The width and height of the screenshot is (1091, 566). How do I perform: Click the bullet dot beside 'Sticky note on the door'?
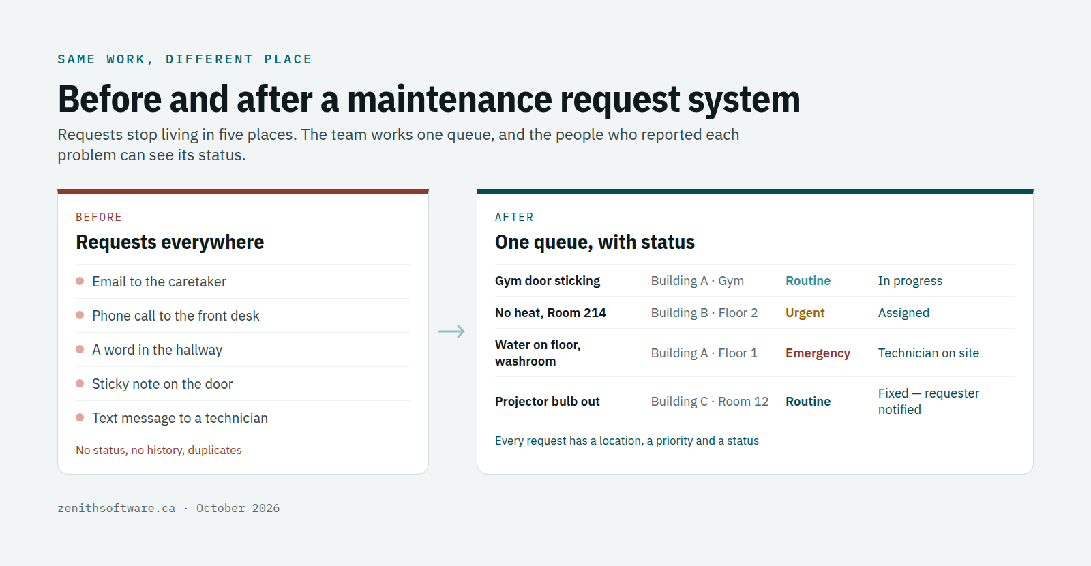tap(80, 383)
